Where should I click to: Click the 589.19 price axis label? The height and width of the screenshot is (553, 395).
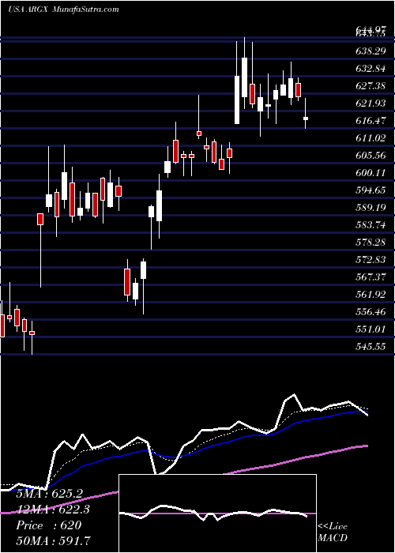[x=370, y=208]
